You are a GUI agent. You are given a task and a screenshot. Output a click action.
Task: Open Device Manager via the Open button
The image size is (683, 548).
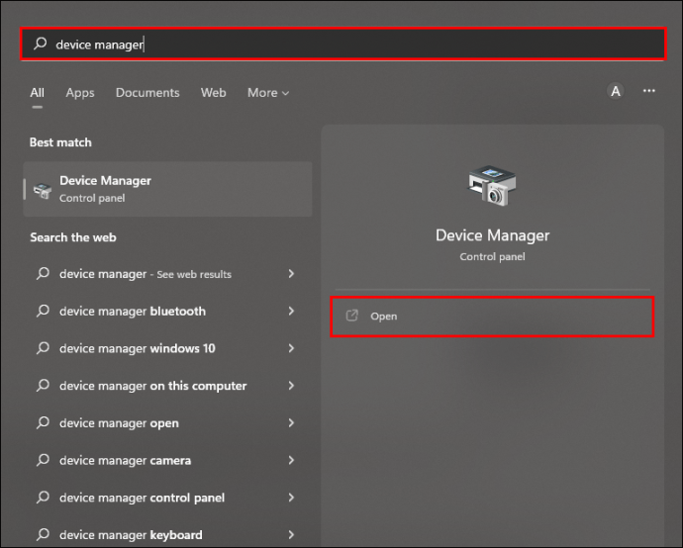coord(492,317)
